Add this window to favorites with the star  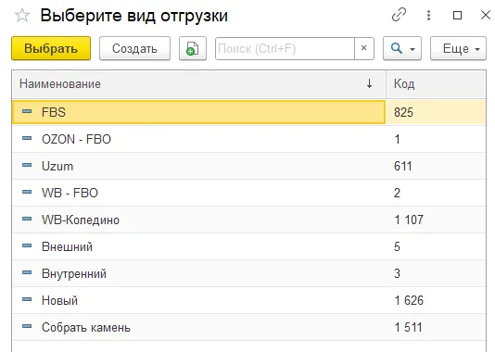(x=22, y=16)
